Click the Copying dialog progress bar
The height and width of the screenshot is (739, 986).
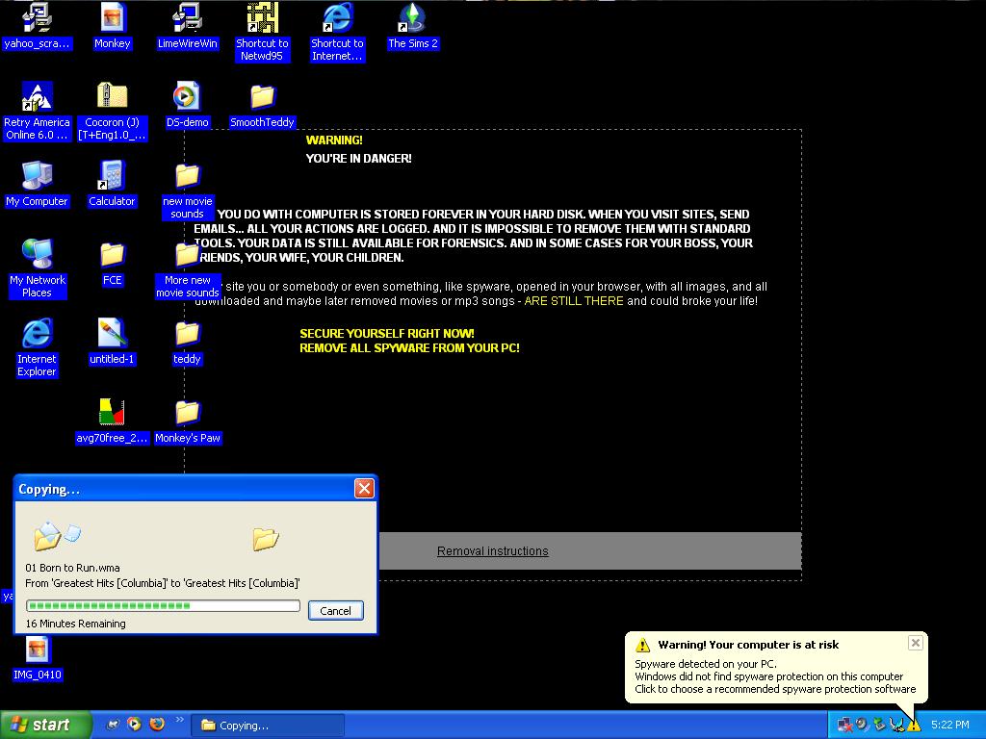coord(163,606)
